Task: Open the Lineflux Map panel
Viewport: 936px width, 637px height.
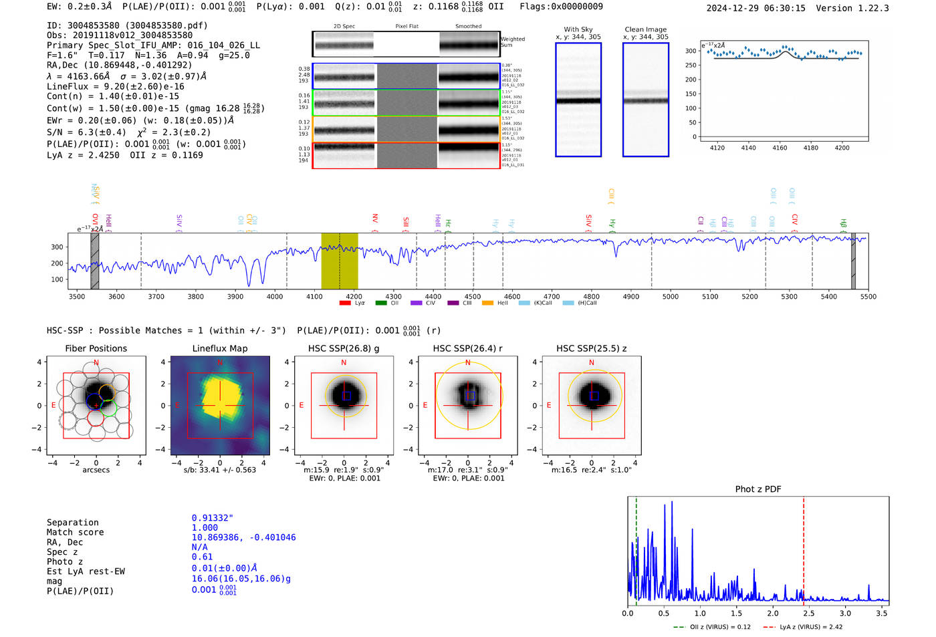Action: click(x=220, y=406)
